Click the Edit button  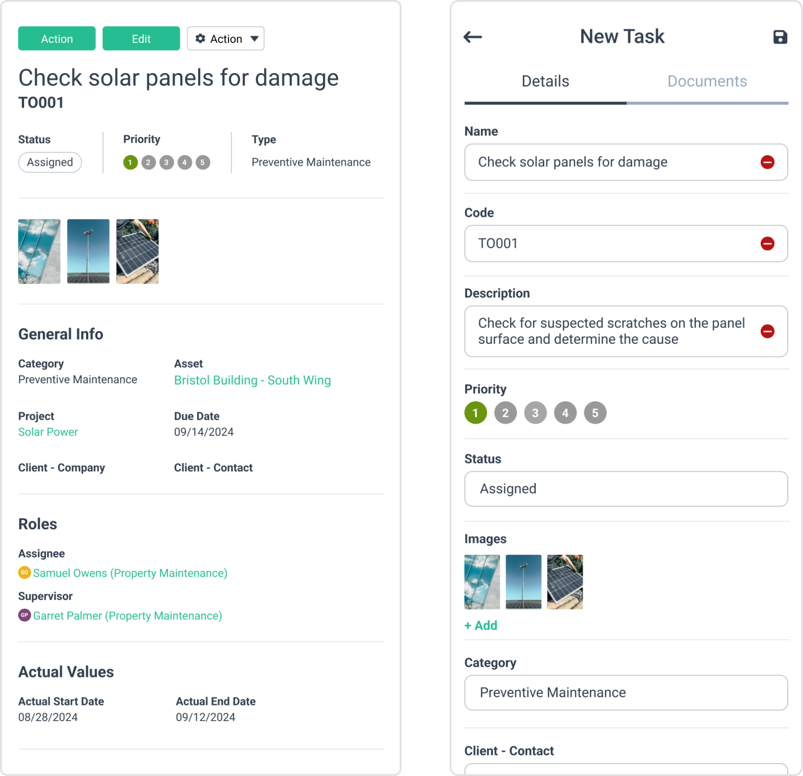[141, 38]
